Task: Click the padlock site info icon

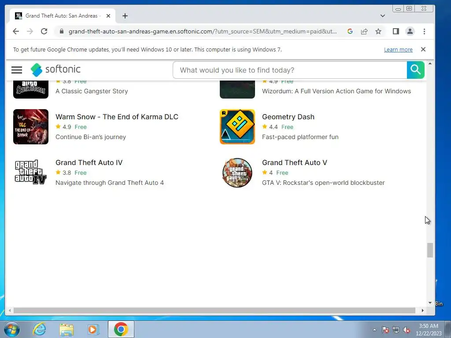Action: click(61, 31)
